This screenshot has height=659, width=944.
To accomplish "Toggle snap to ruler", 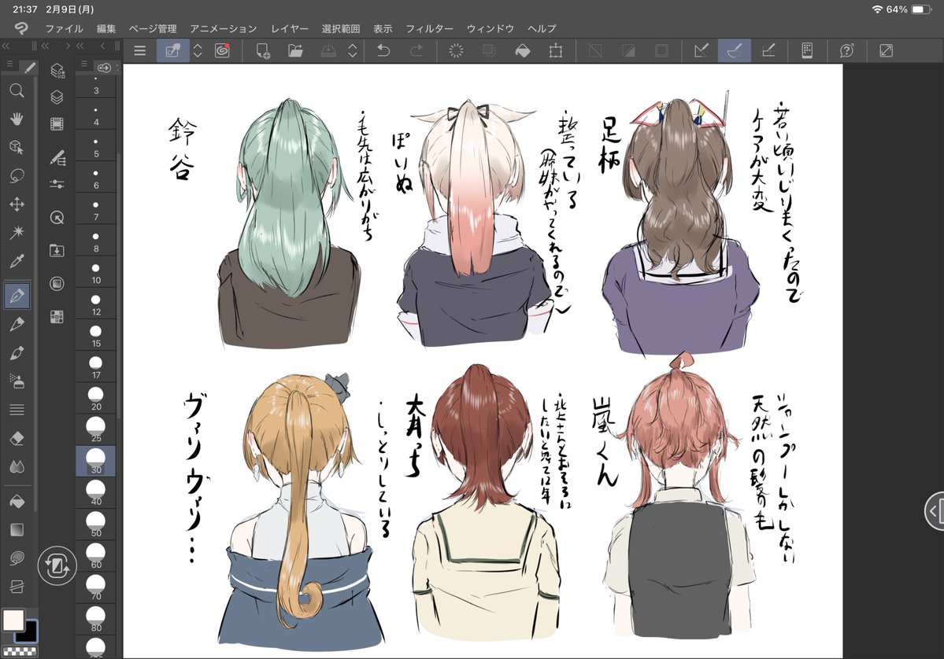I will point(702,51).
